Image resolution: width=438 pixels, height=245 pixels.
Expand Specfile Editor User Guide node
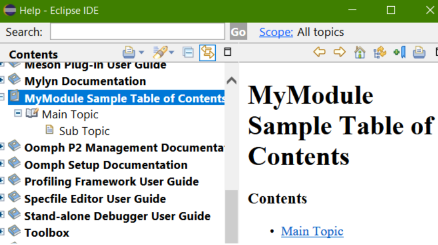2,198
